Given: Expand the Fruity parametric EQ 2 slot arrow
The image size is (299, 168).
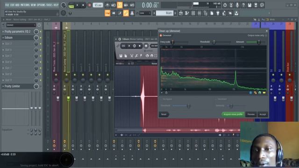Looking at the screenshot, I should (x=3, y=32).
